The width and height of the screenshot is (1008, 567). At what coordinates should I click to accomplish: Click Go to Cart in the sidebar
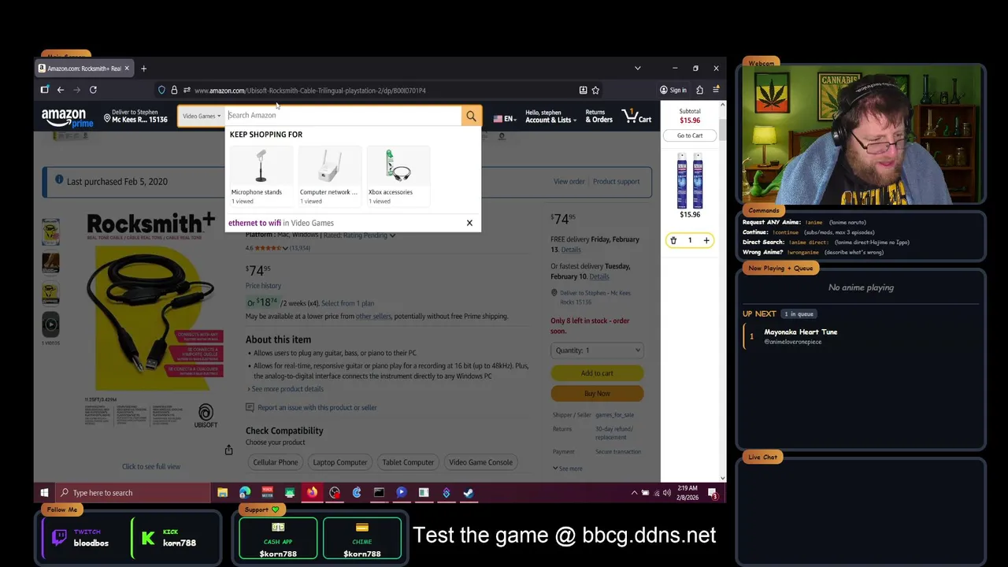tap(690, 135)
